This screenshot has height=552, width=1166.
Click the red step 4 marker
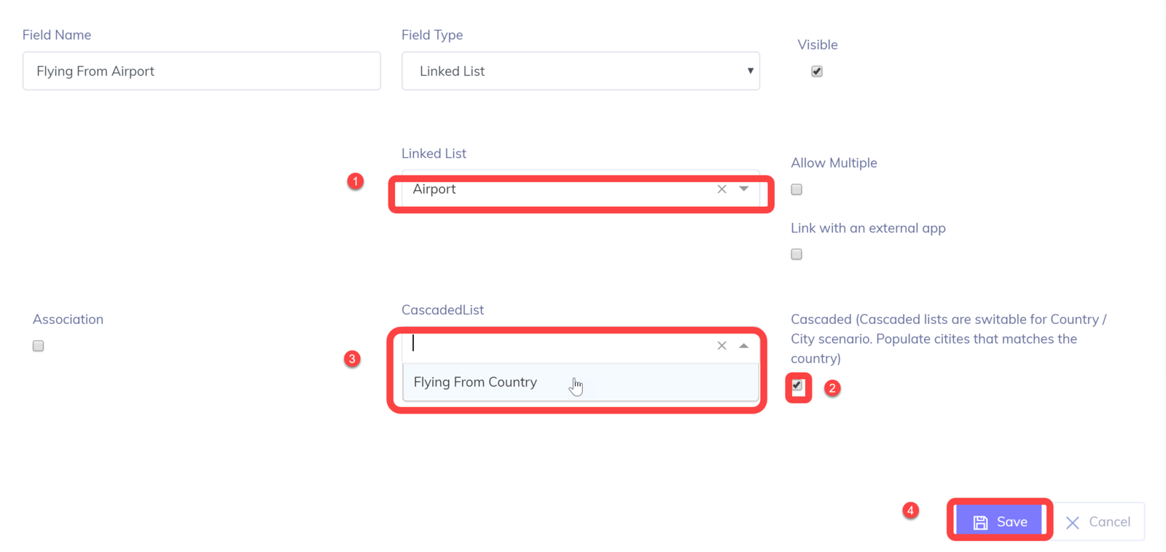pyautogui.click(x=910, y=510)
